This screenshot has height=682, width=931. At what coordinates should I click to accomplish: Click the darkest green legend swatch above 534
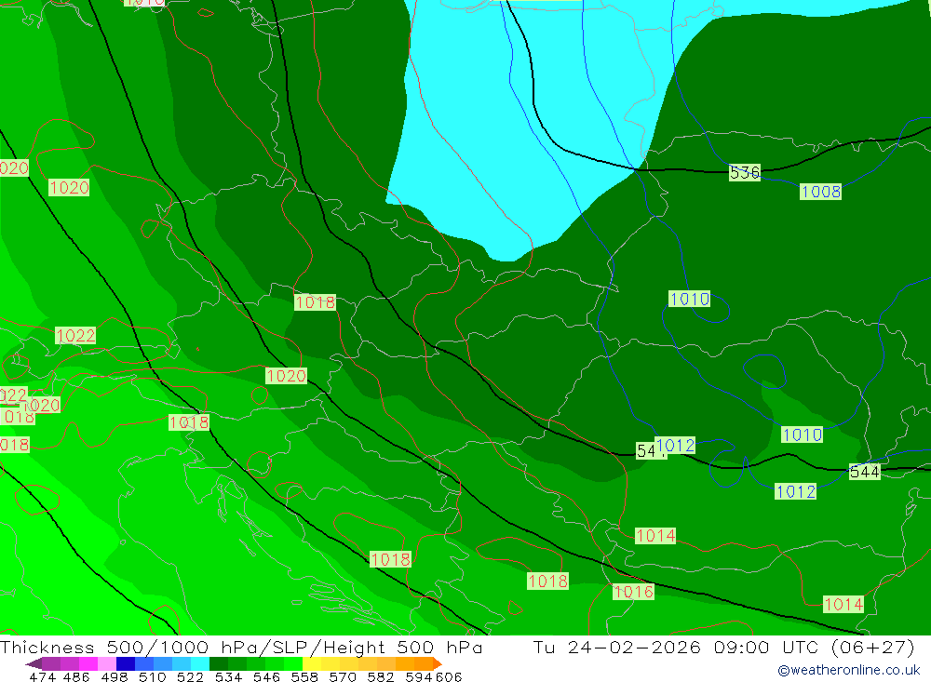(219, 663)
